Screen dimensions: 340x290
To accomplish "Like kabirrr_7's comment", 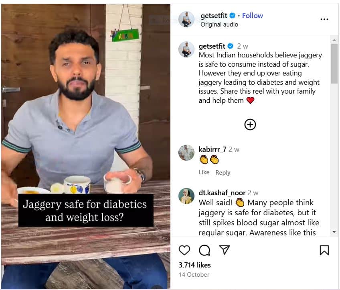I will 204,172.
